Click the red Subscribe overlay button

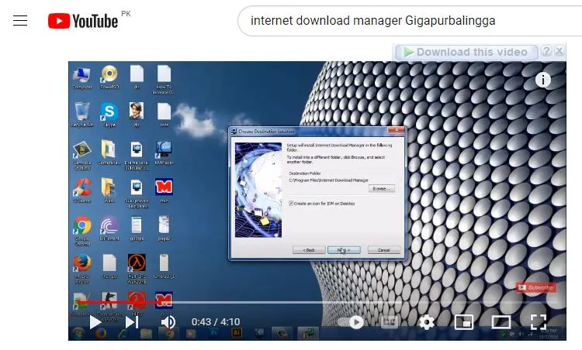536,287
